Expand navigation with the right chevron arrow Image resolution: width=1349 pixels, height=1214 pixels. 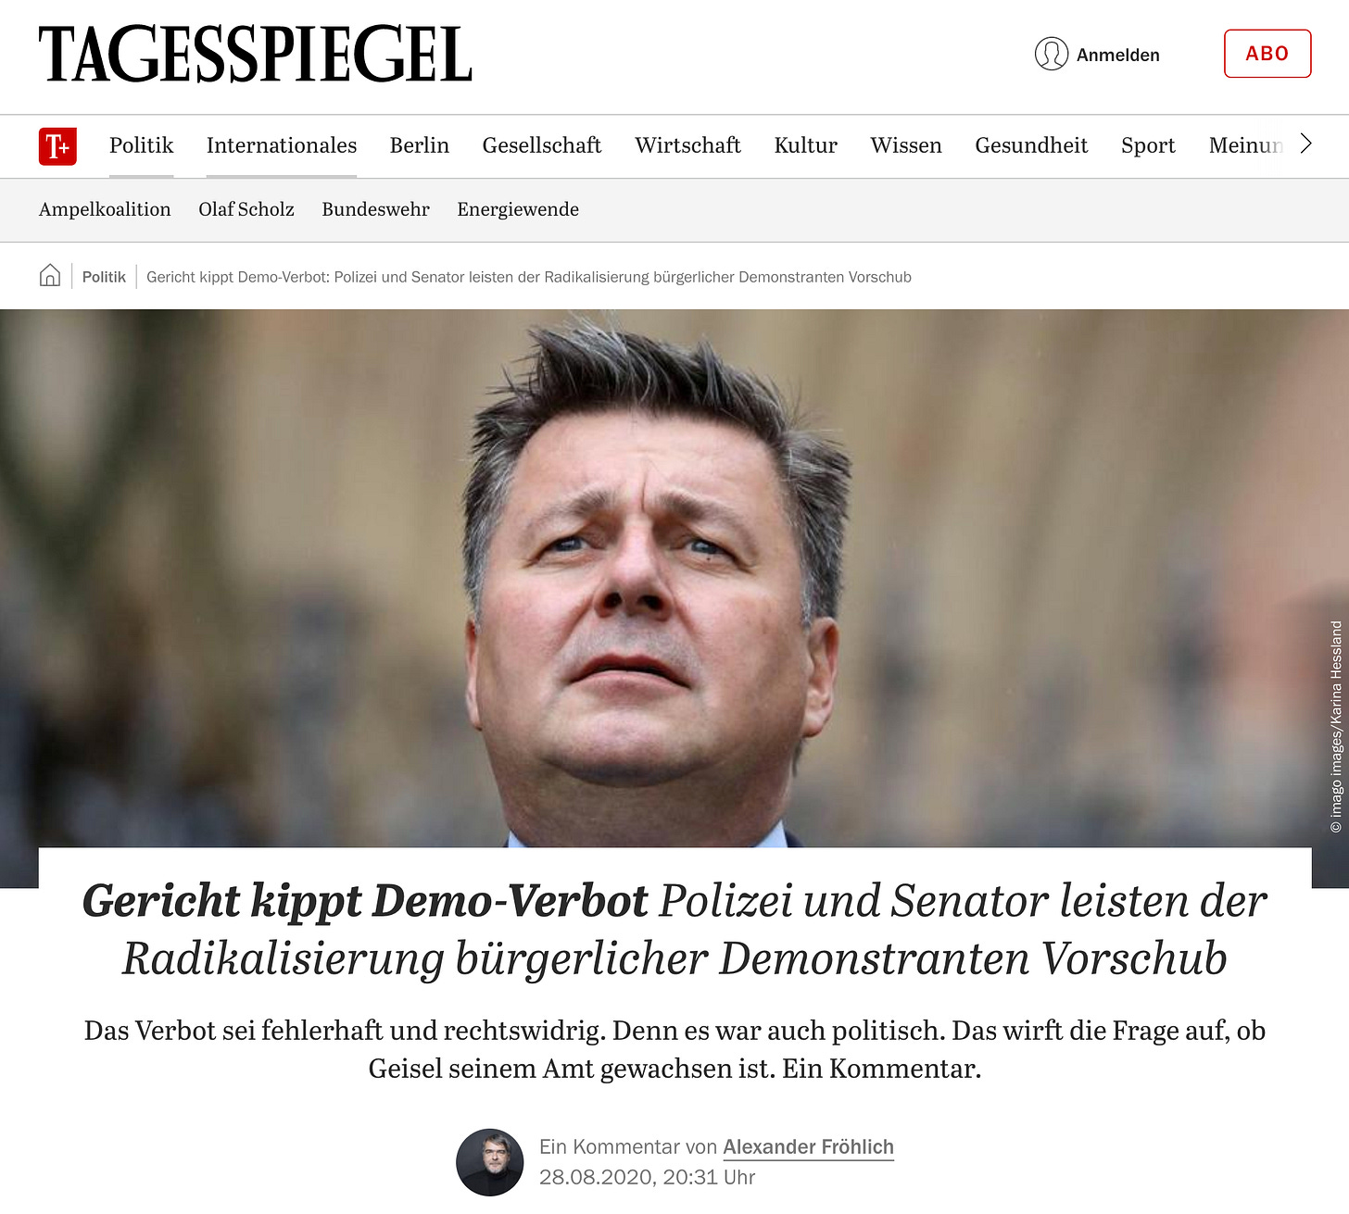click(x=1306, y=144)
